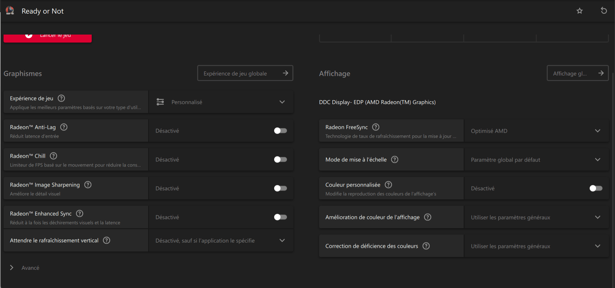615x288 pixels.
Task: Enable Radeon Anti-Lag toggle
Action: [281, 131]
